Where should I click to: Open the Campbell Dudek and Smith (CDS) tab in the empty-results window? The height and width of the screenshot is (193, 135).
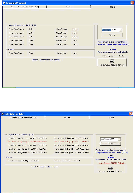[25, 7]
